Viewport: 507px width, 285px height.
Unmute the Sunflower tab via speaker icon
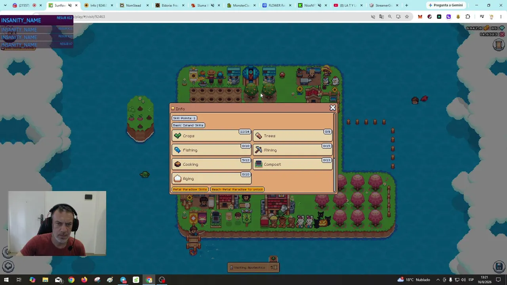(70, 6)
